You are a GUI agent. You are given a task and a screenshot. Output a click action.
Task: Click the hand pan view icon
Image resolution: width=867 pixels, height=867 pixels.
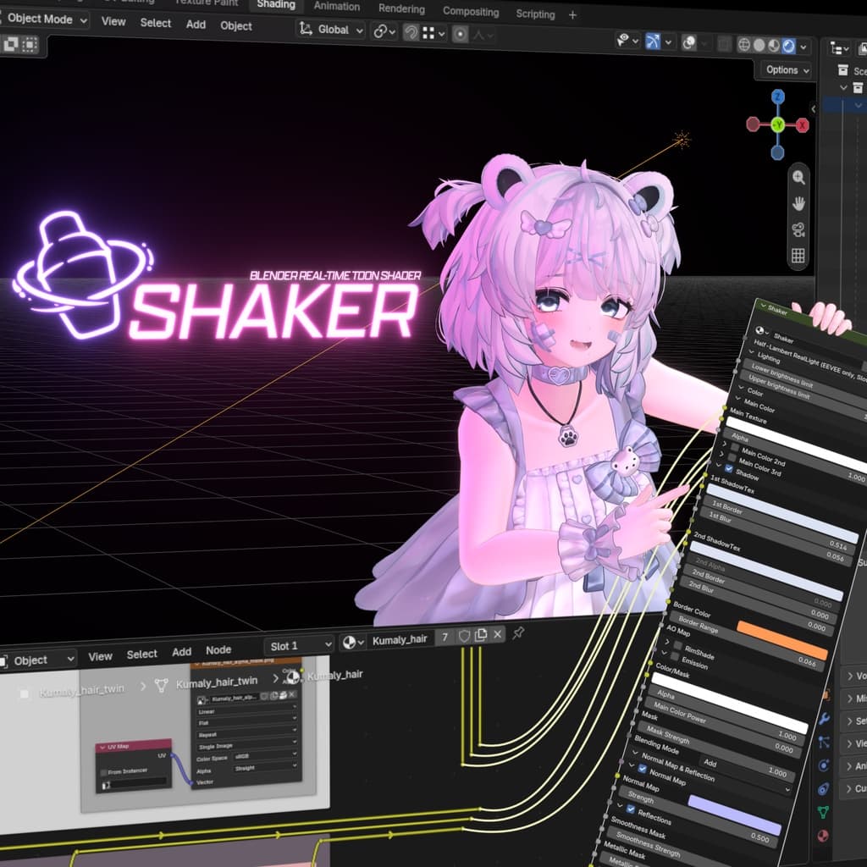point(798,203)
